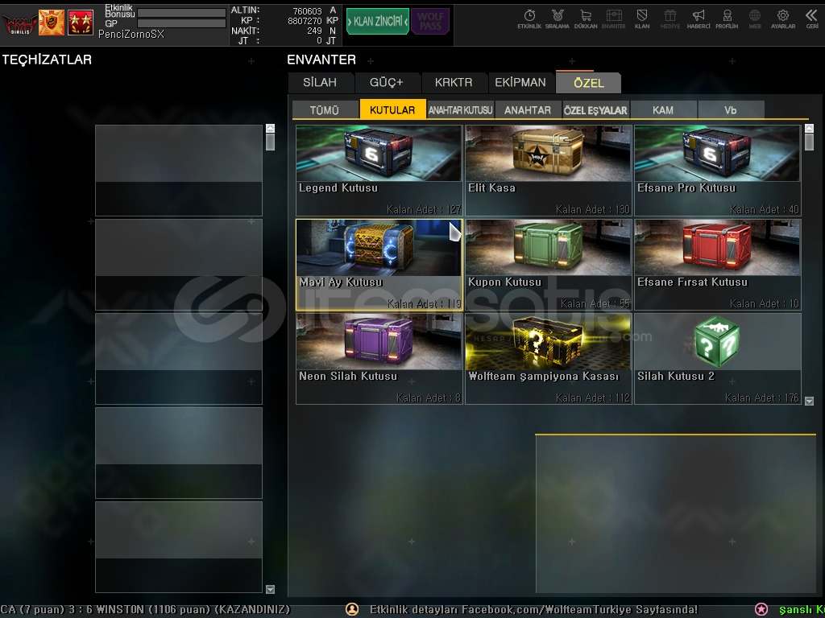Click the Wolf Pass button
Screen dimensions: 825x618
click(x=430, y=22)
